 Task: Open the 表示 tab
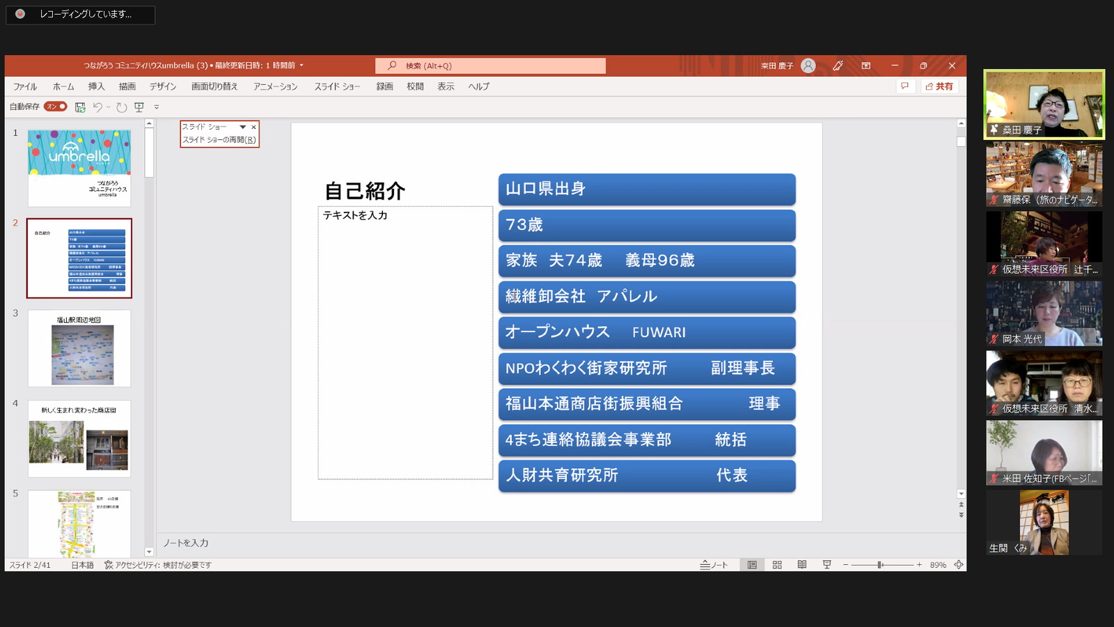point(446,86)
